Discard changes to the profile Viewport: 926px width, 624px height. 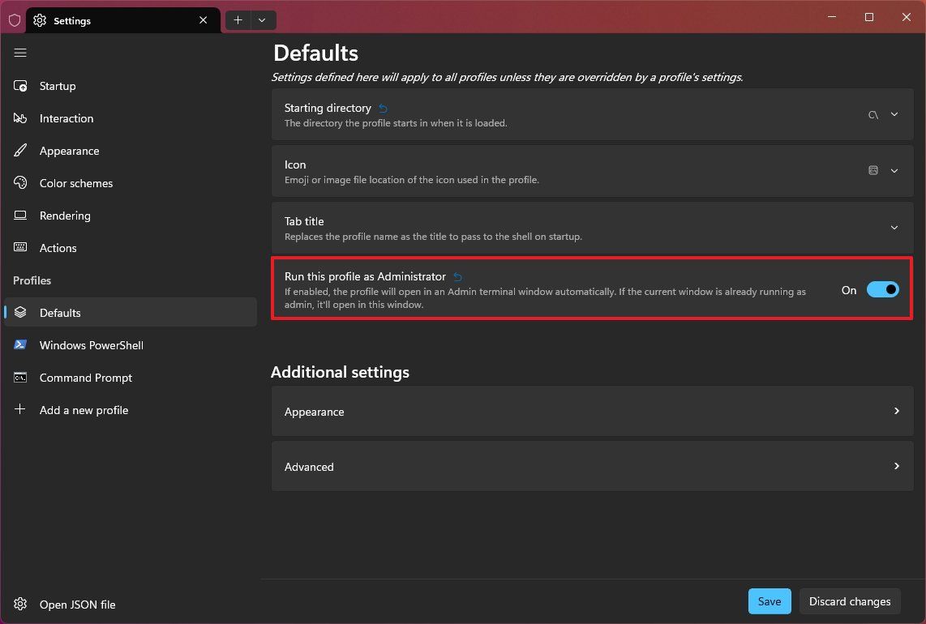[850, 601]
